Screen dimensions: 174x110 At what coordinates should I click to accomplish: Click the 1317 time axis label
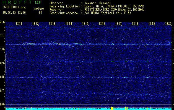click(118, 23)
